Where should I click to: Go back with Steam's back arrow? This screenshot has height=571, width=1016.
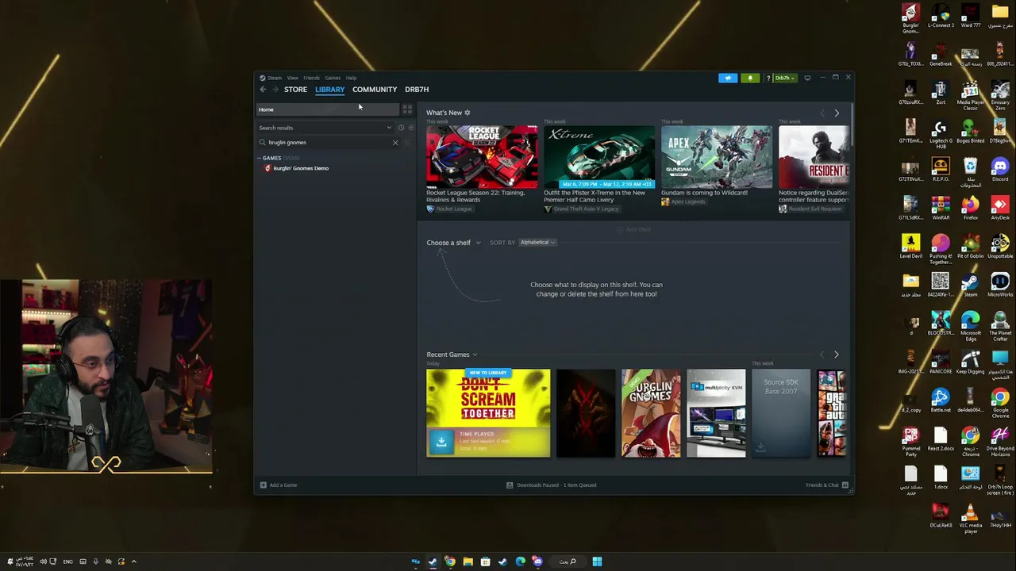tap(263, 90)
